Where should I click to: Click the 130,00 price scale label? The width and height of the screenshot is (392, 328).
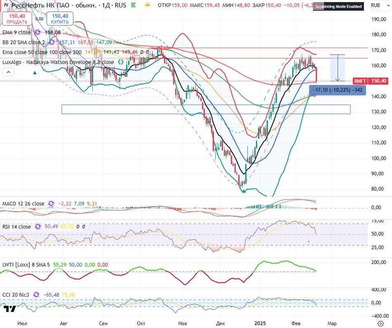click(378, 112)
